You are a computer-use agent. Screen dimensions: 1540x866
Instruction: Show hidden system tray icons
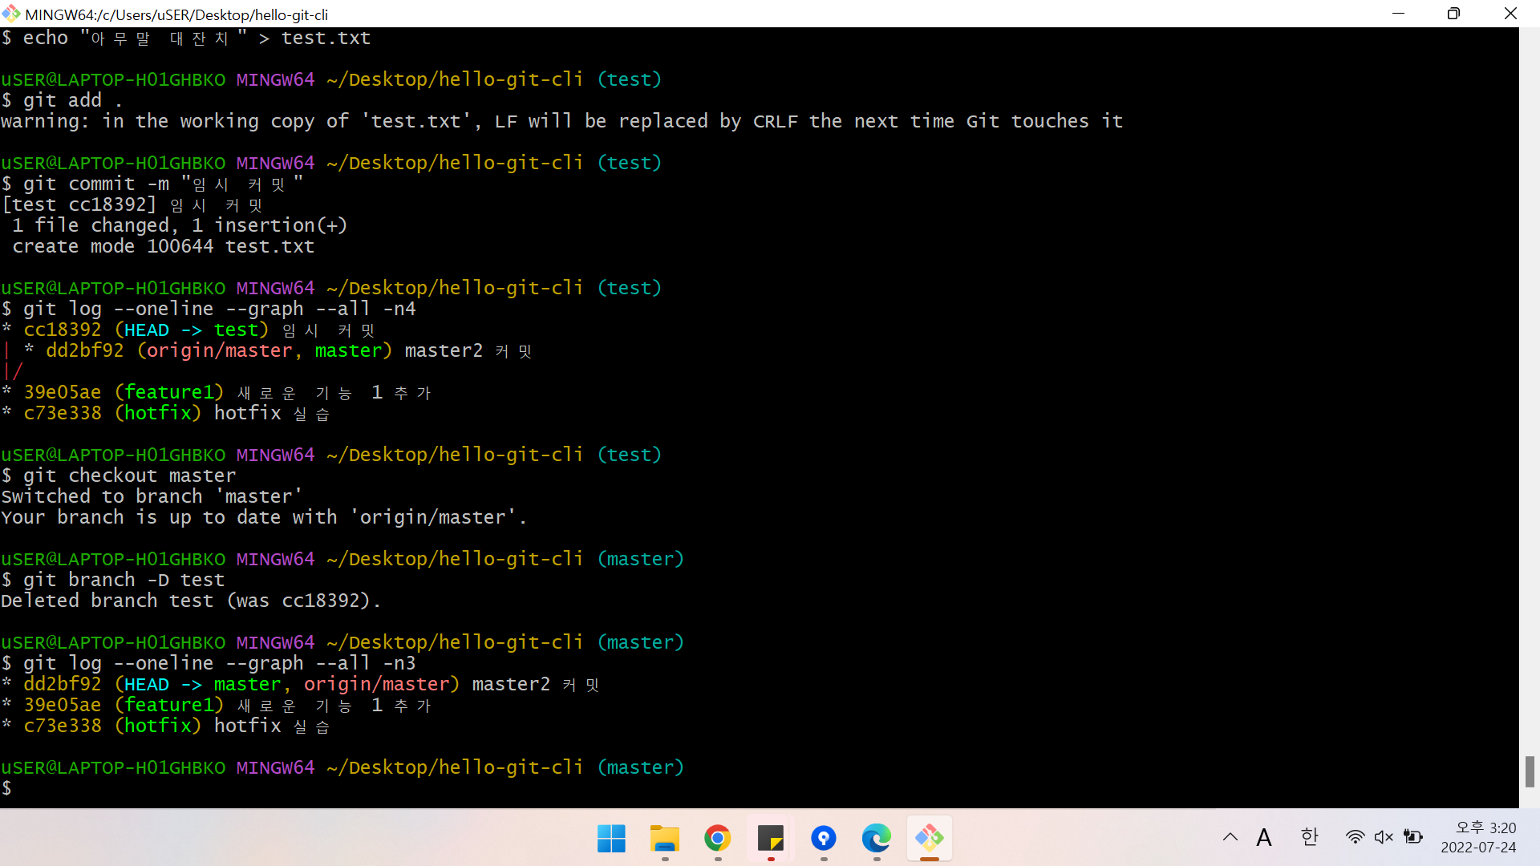click(x=1230, y=838)
